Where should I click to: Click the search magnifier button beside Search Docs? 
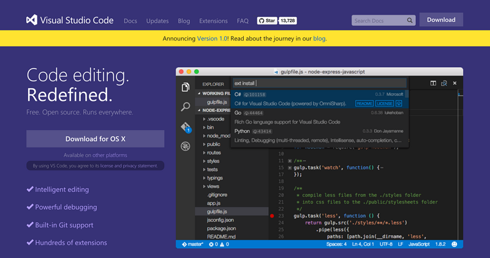tap(410, 20)
